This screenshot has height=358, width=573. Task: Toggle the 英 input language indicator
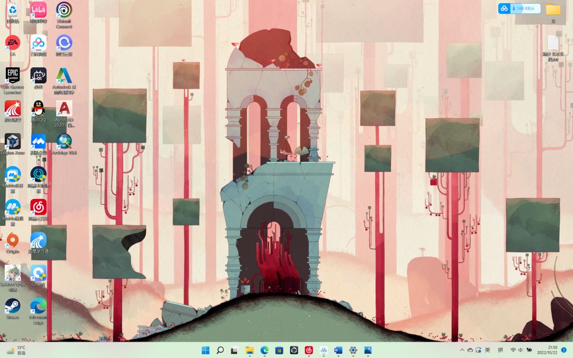tap(487, 350)
